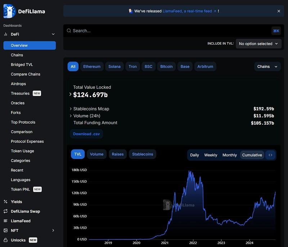Viewport: 288px width, 247px height.
Task: Toggle the Raises chart series
Action: click(118, 154)
